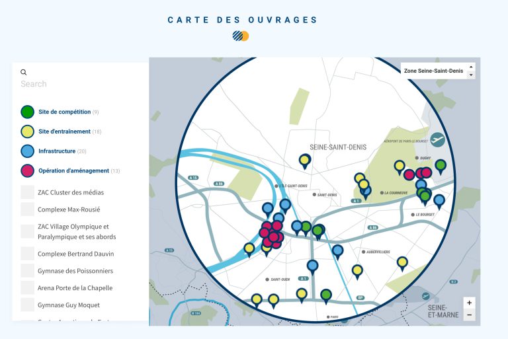
Task: Select the blue marker near Aubervilliers
Action: click(x=337, y=252)
